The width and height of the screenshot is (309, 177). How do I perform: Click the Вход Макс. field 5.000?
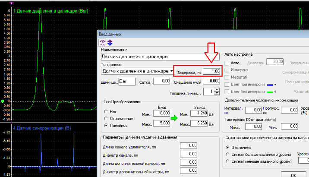pyautogui.click(x=161, y=123)
